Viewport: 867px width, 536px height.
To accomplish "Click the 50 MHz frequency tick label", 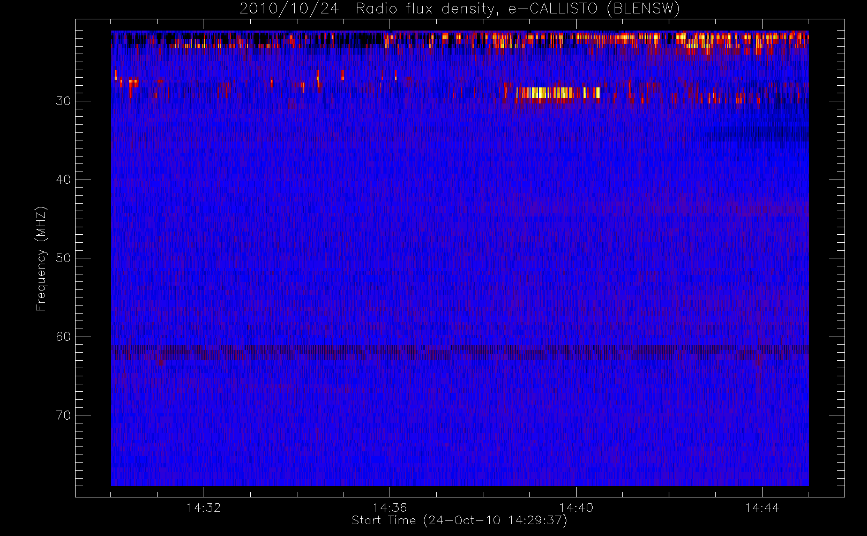I will (63, 258).
